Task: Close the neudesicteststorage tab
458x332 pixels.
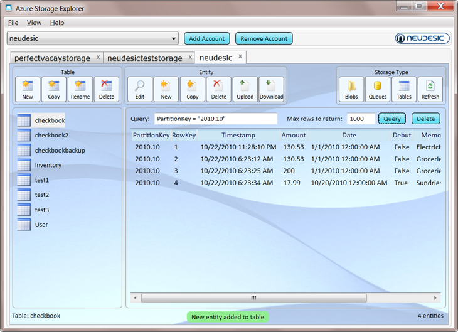Action: (190, 57)
